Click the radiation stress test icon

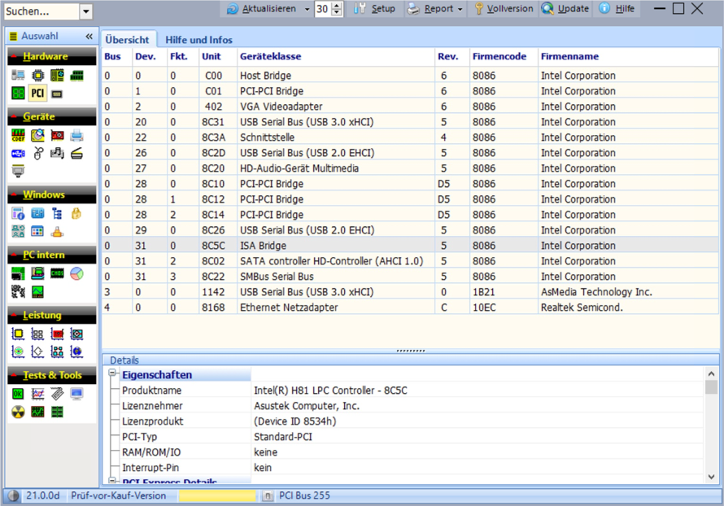pos(18,412)
